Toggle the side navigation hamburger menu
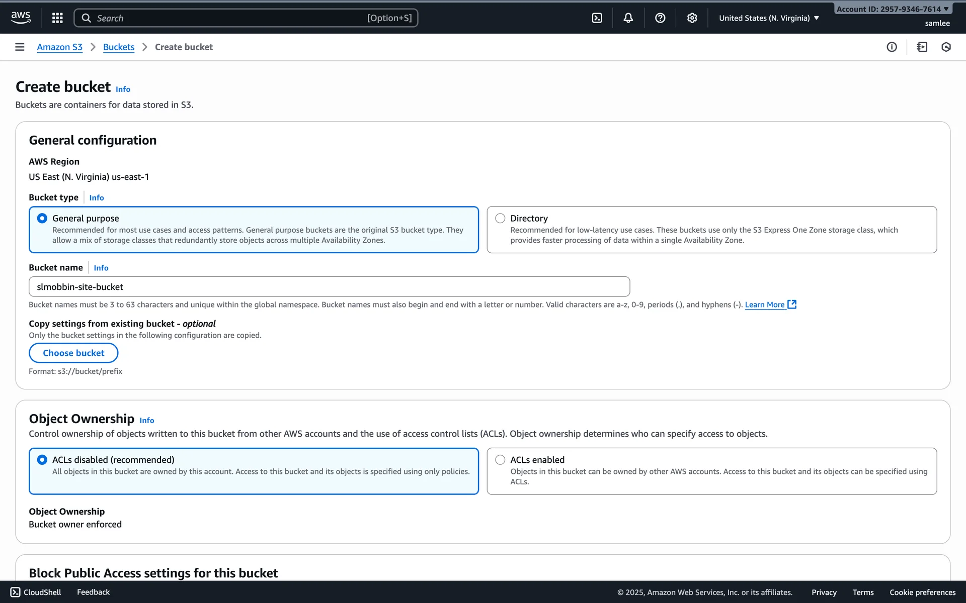Screen dimensions: 966x603 (x=20, y=47)
